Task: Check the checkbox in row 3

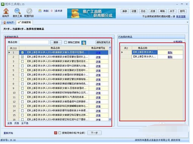Action: coord(22,61)
